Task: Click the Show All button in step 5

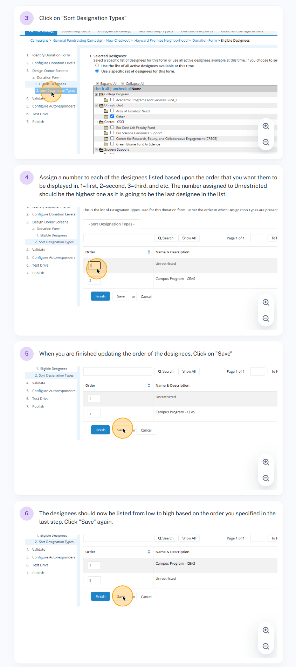Action: [x=189, y=371]
